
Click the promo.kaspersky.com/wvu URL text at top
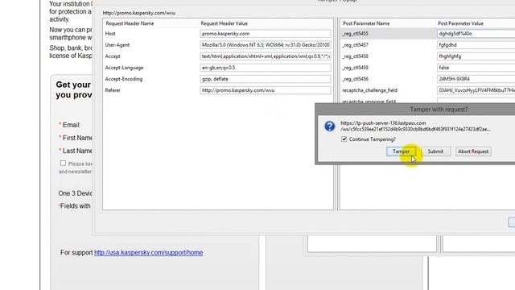click(139, 13)
